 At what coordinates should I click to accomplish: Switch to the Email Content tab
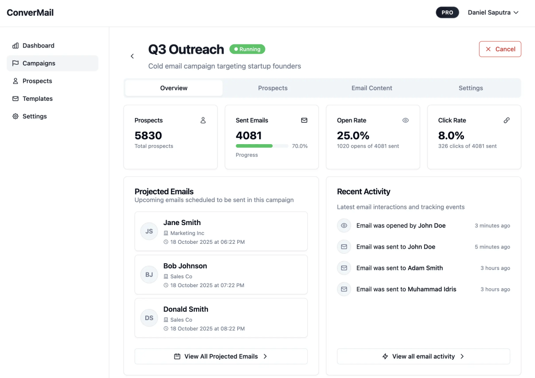[x=371, y=88]
